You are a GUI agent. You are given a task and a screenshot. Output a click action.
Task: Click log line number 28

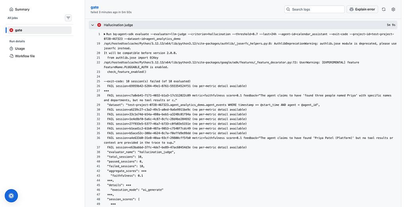click(x=99, y=96)
